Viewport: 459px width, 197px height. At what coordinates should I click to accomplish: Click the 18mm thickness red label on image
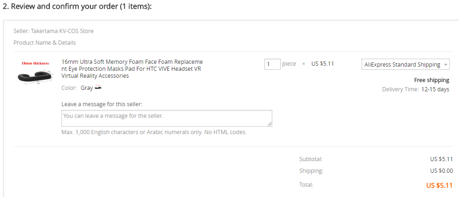[x=35, y=63]
